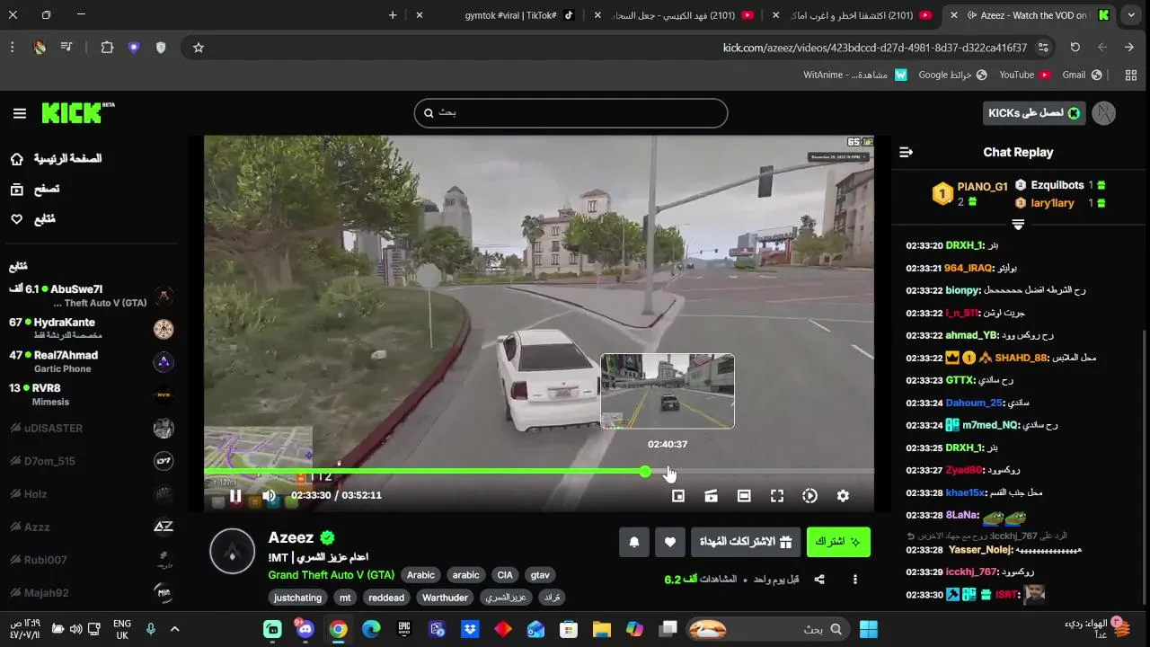
Task: Click PIANO_G1 top gifter
Action: (x=983, y=187)
